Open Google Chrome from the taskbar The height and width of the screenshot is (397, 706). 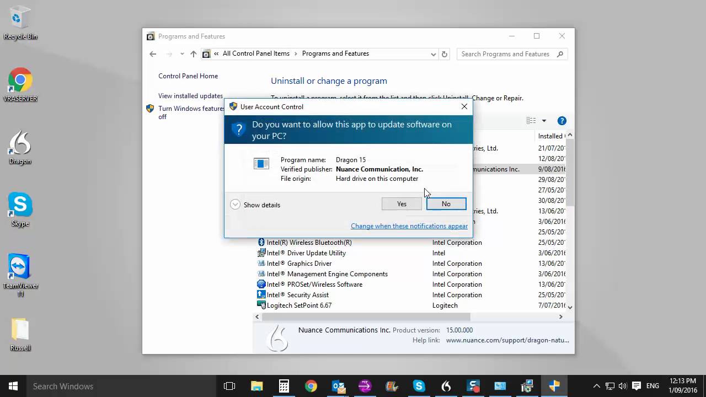pyautogui.click(x=311, y=386)
